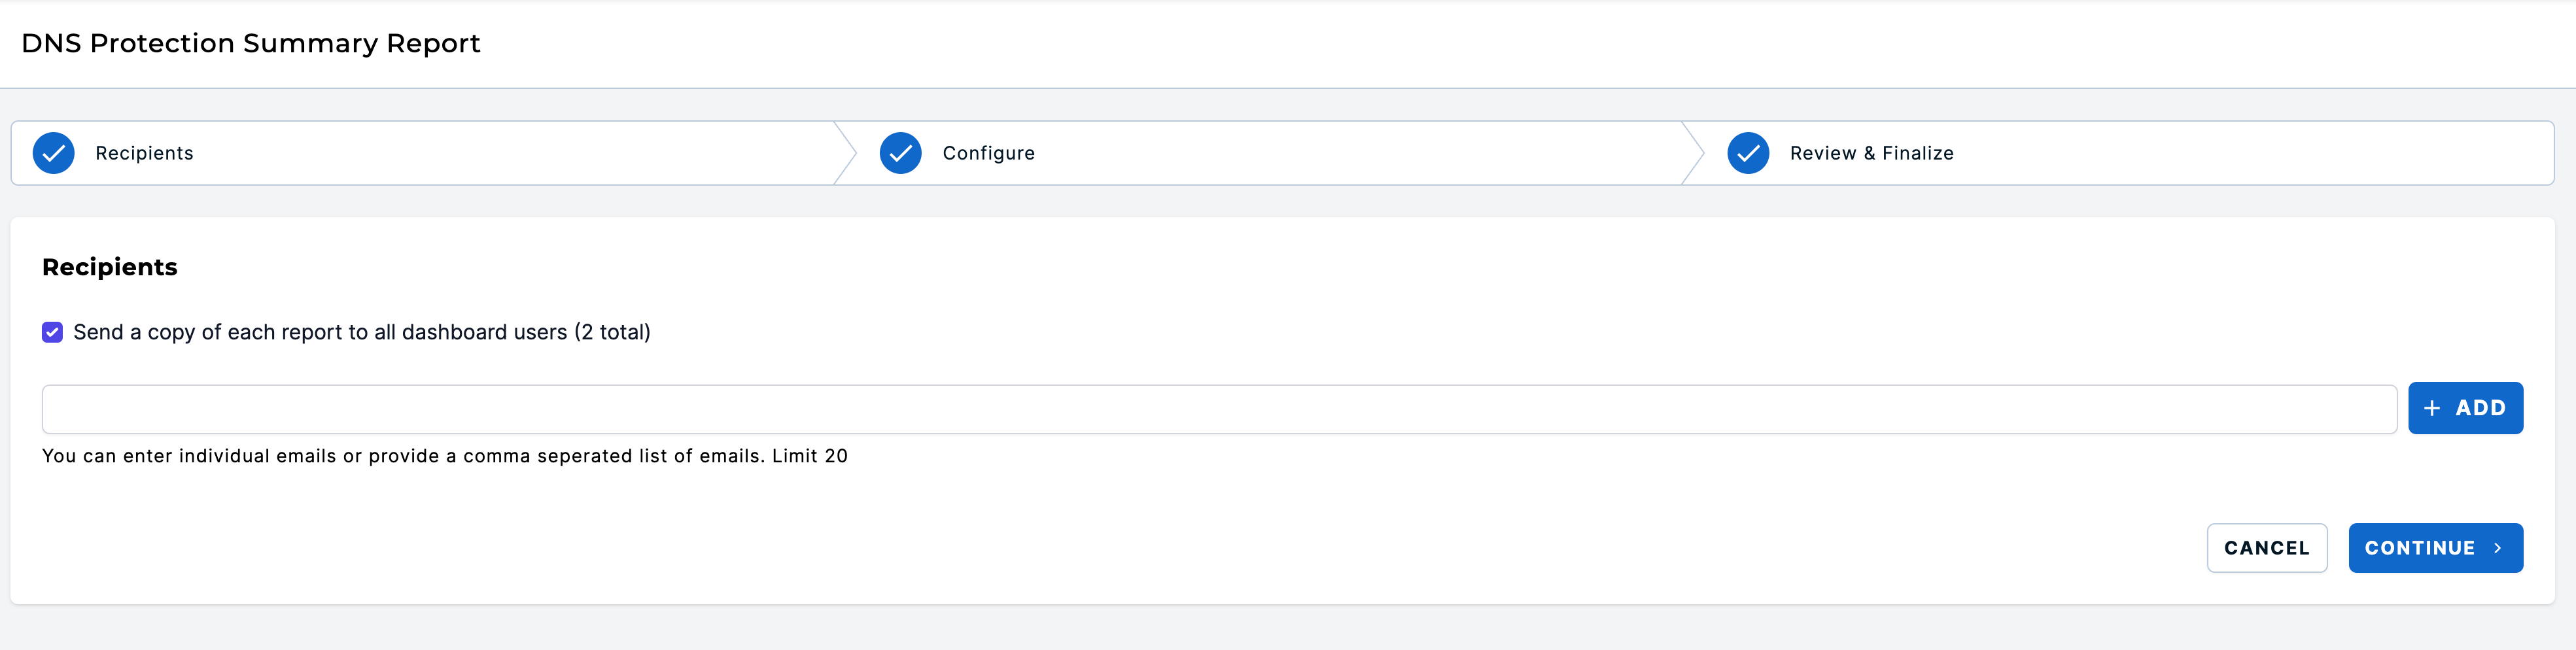Open the Recipients wizard step
This screenshot has height=650, width=2576.
pos(144,153)
